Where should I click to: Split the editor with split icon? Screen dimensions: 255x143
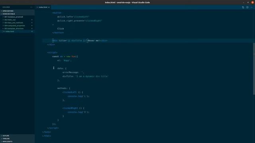click(247, 7)
